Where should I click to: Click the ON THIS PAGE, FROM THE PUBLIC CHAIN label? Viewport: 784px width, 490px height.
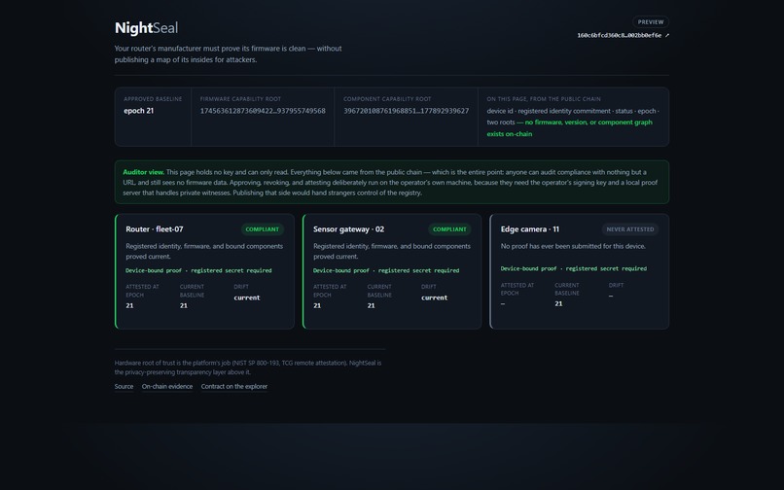544,99
